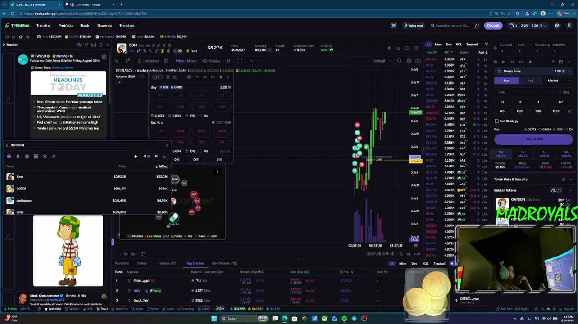578x324 pixels.
Task: Open the user profile icon
Action: 569,26
